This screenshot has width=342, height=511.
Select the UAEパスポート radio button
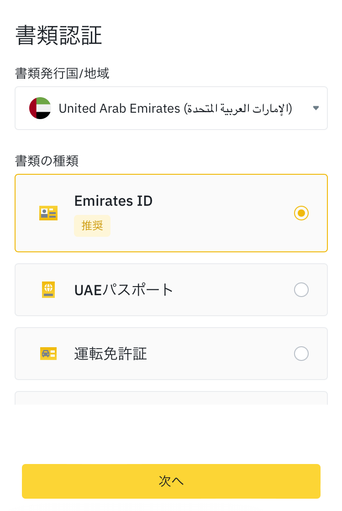pos(301,290)
